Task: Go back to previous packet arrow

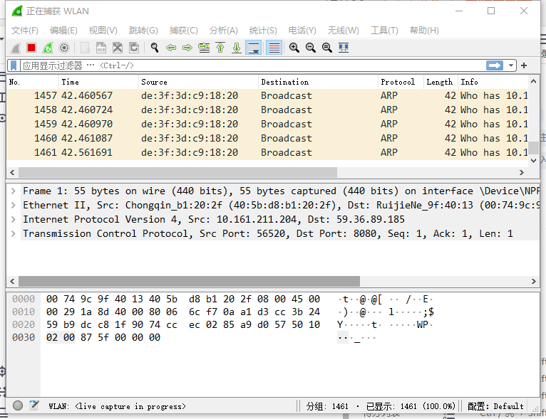Action: (x=170, y=48)
